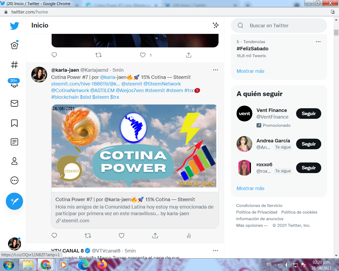Open the VTV CANAL 8 profile name

coord(68,251)
